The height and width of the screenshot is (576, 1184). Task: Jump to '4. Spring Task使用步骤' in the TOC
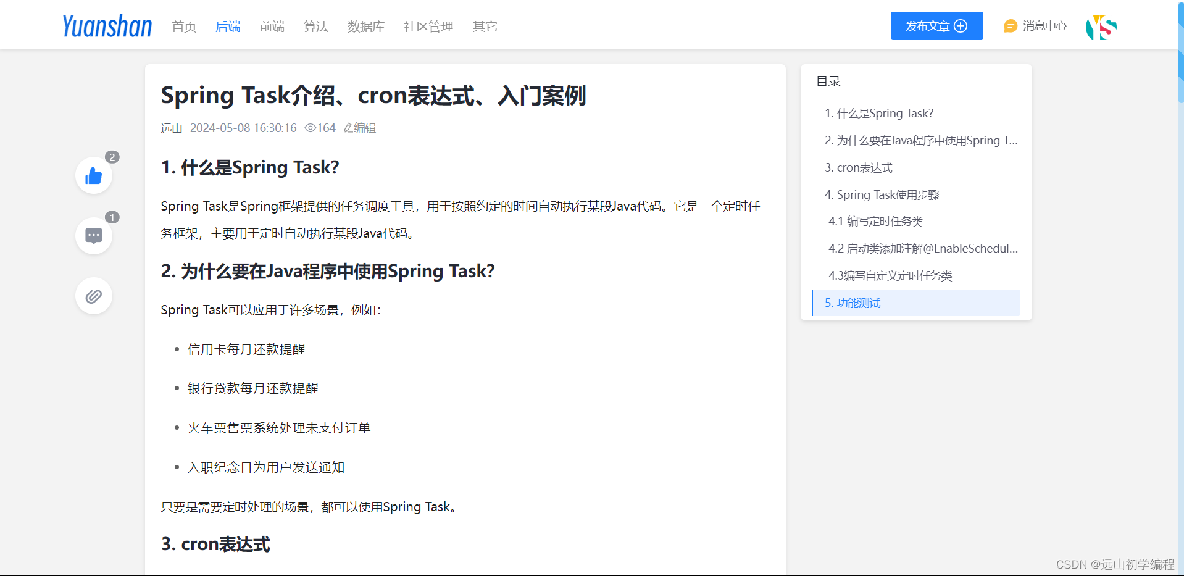click(882, 194)
